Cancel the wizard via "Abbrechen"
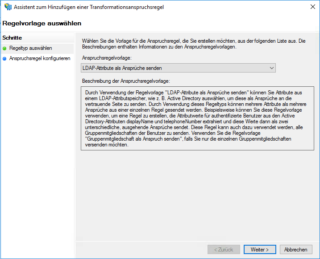Screen dimensions: 320x259 295,250
